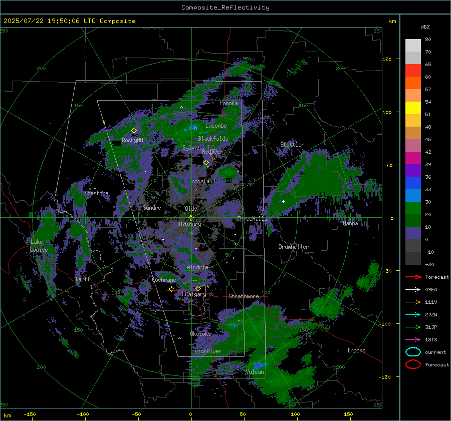
Task: Click the Lake Louise map label
Action: [39, 246]
